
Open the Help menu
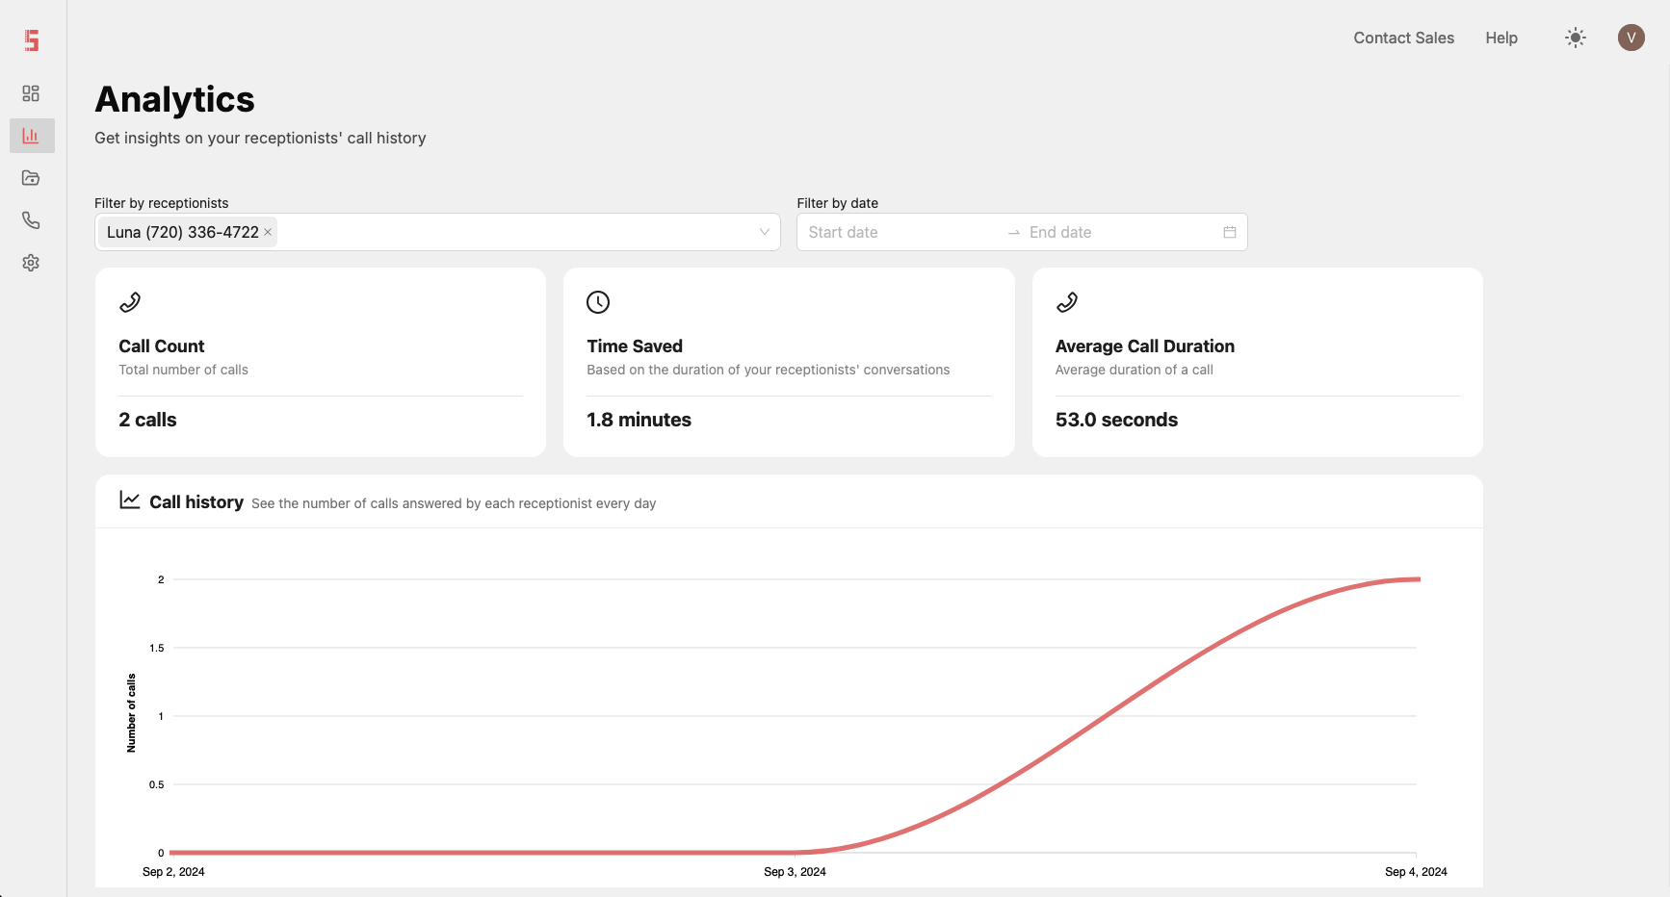tap(1500, 38)
